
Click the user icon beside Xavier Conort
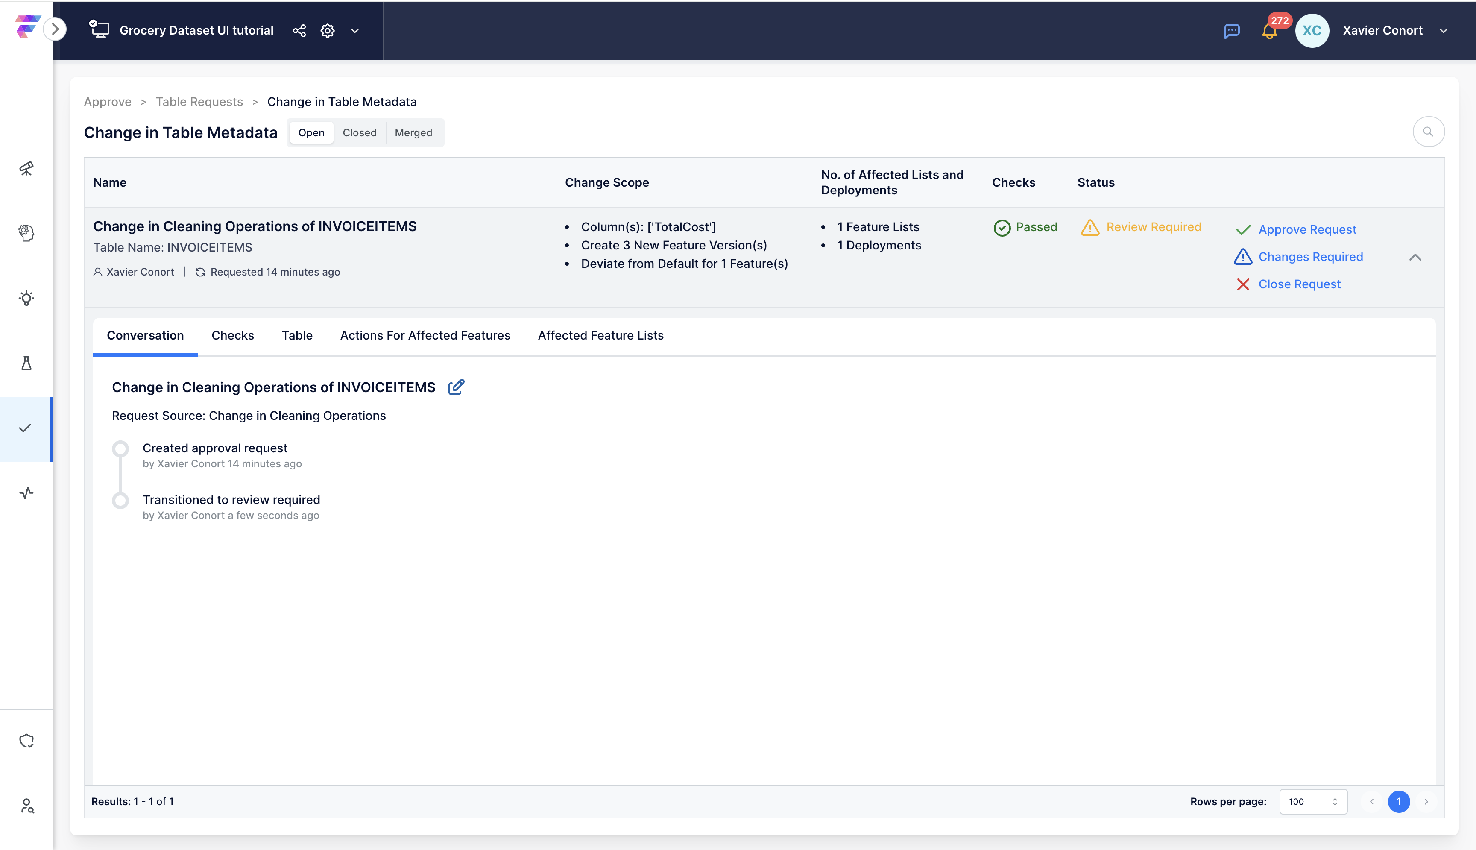pos(97,272)
